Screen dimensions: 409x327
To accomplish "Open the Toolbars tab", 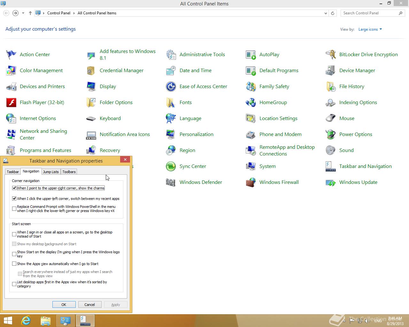I will [x=69, y=172].
